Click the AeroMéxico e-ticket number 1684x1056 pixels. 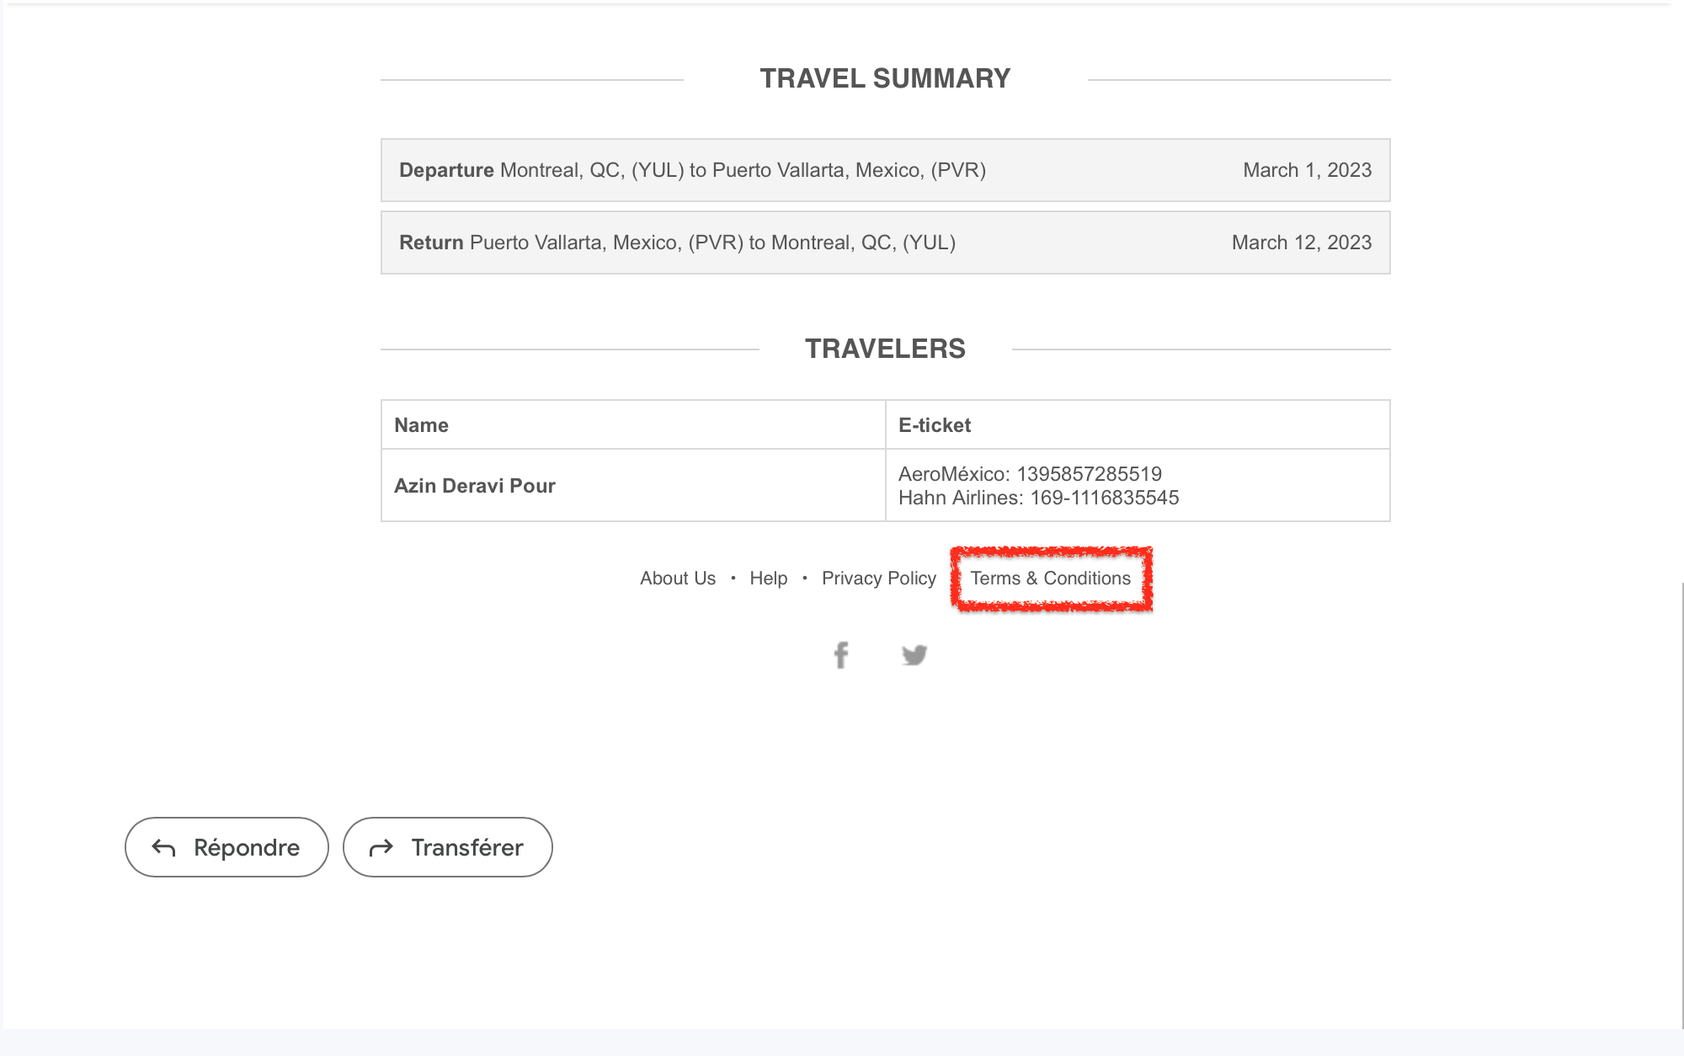[1030, 473]
